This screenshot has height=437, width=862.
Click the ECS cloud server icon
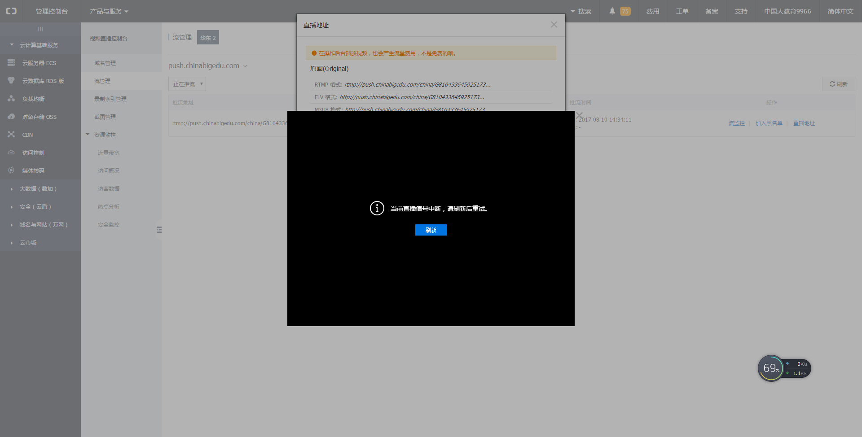11,63
